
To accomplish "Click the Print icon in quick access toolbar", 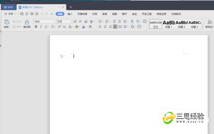I will 32,14.
